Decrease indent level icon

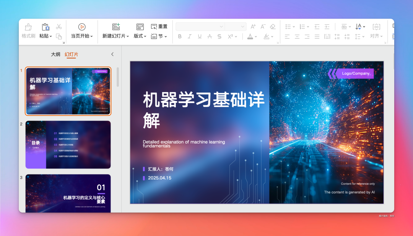317,27
